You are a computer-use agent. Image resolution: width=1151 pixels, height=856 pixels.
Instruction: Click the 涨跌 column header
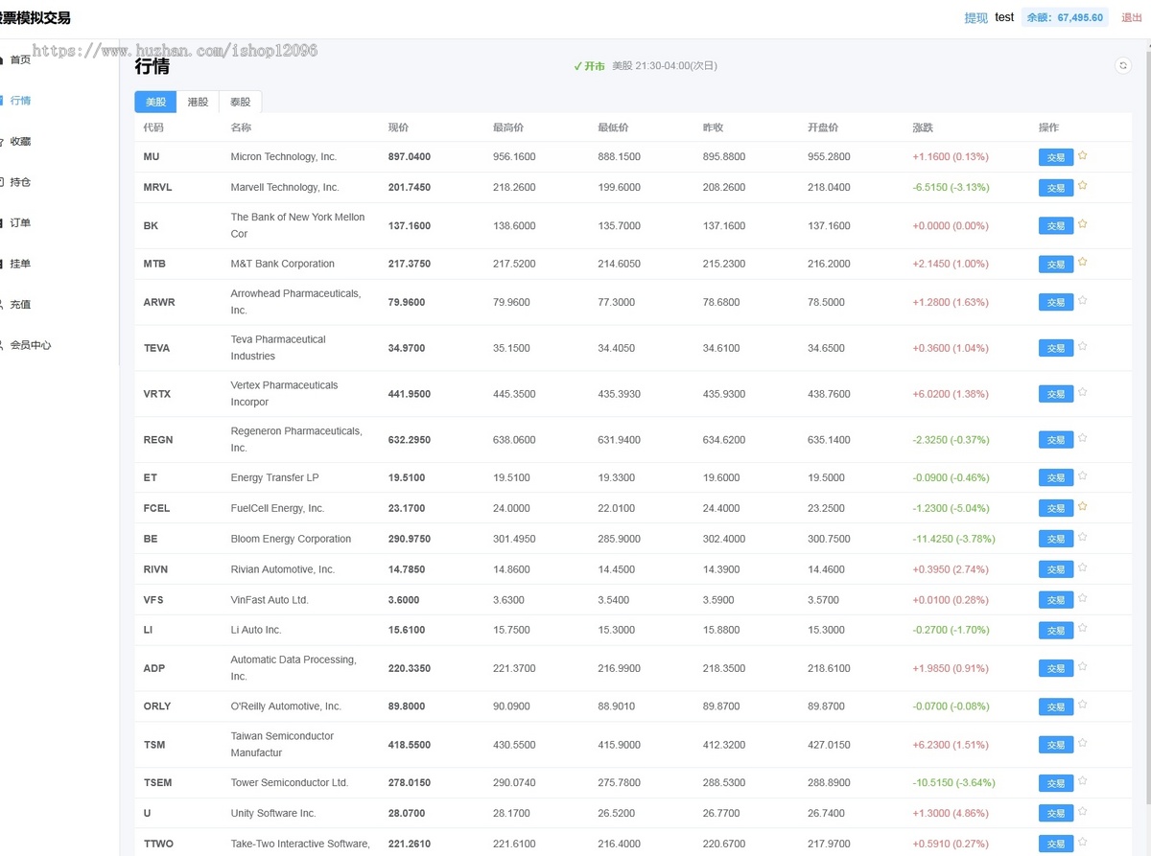923,127
